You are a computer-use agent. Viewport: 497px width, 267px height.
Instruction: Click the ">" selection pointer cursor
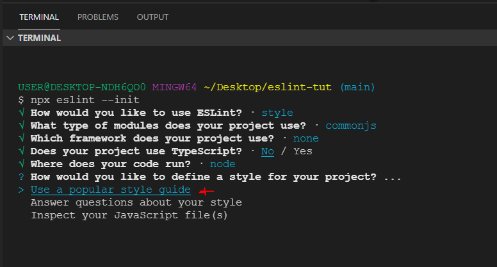22,190
